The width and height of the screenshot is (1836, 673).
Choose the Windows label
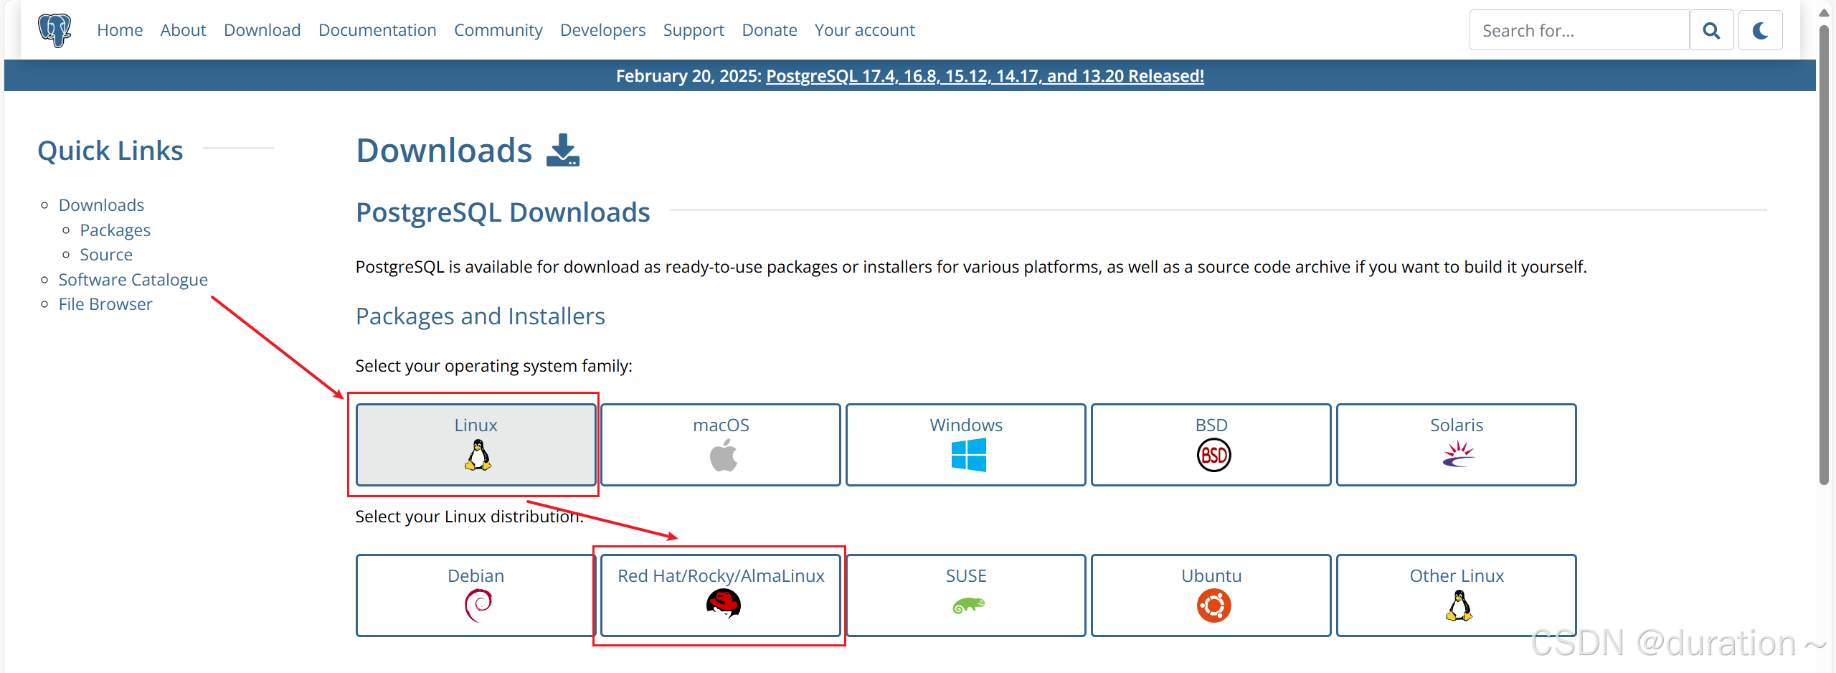coord(966,425)
